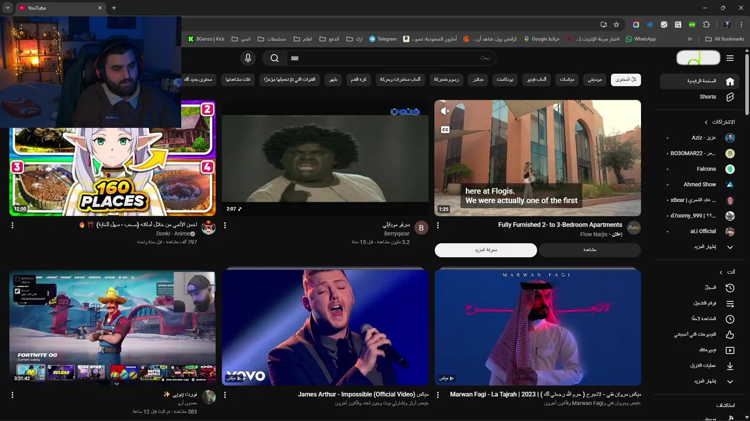Select the 'ميكسات' filter chip
Viewport: 750px width, 421px height.
pos(567,80)
